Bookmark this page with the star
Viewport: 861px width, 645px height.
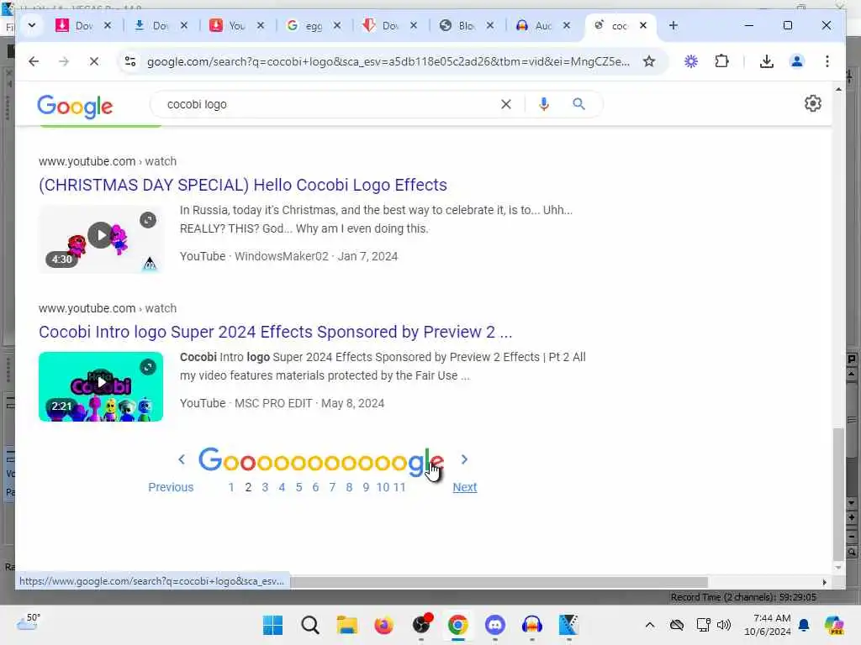click(x=649, y=61)
